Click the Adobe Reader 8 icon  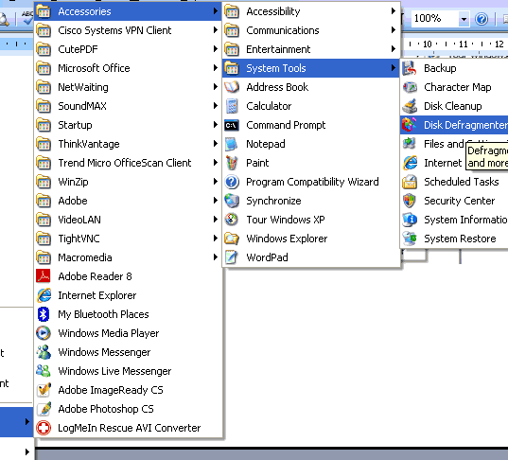(x=44, y=276)
